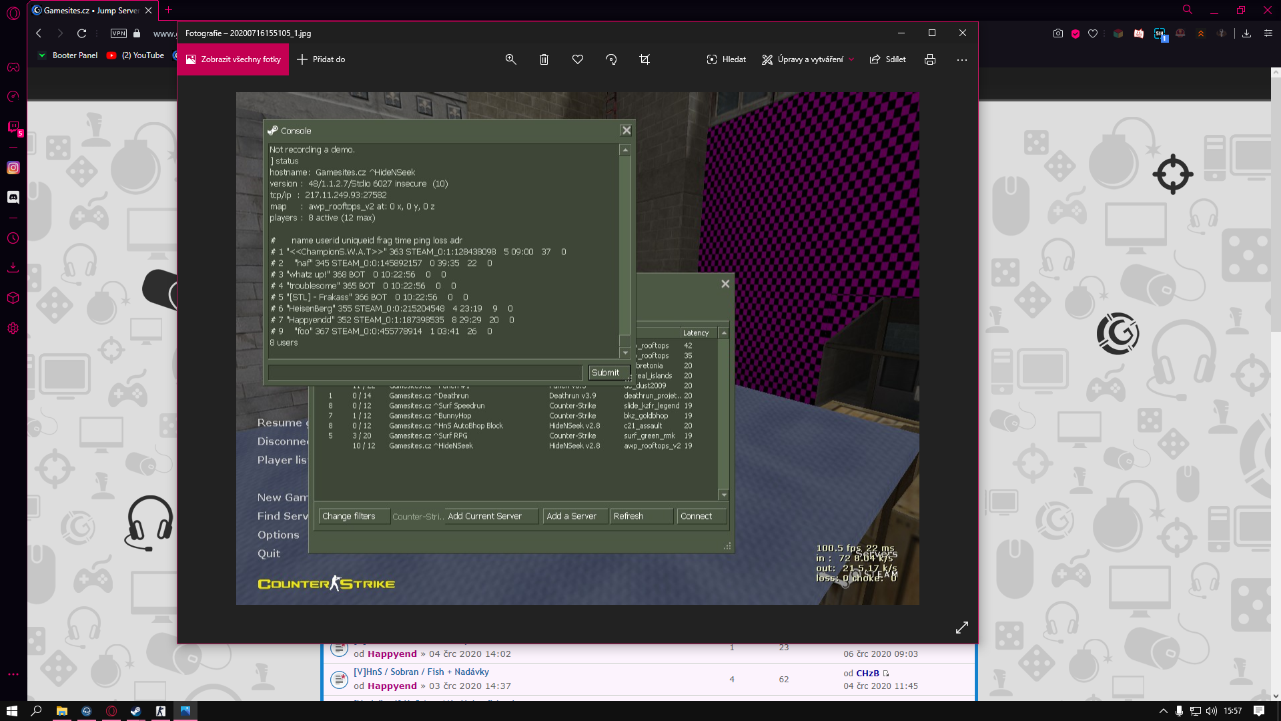Rotate the photo using the rotate icon
Viewport: 1281px width, 721px height.
tap(611, 59)
